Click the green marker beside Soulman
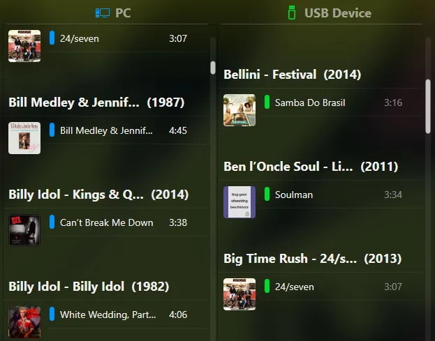 (x=267, y=194)
